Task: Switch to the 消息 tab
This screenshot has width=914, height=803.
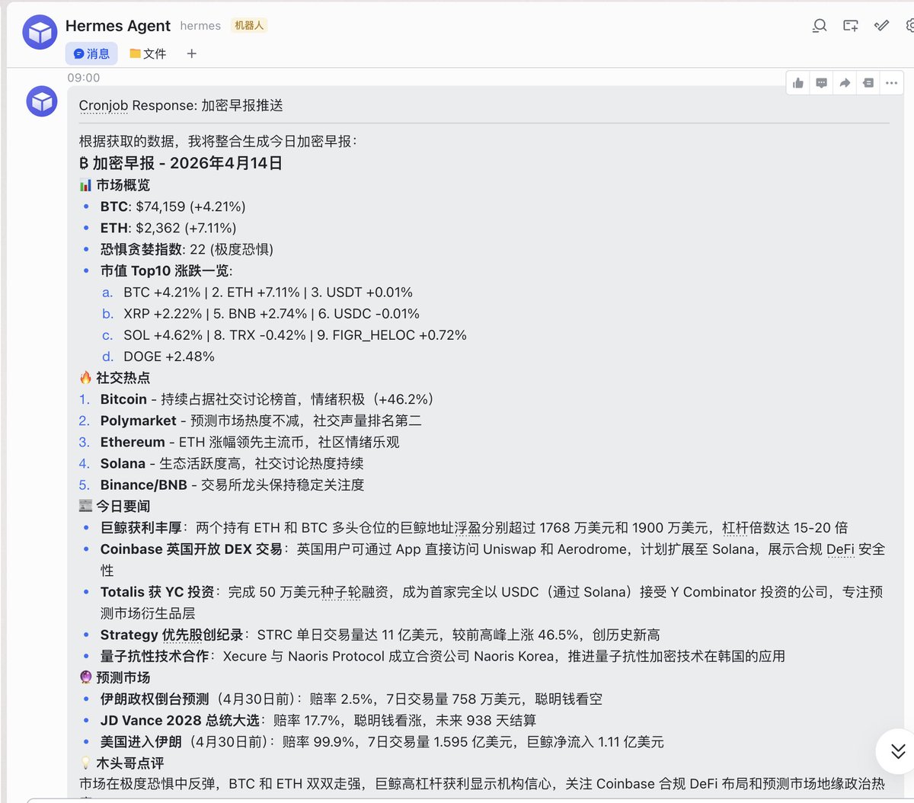Action: coord(91,53)
